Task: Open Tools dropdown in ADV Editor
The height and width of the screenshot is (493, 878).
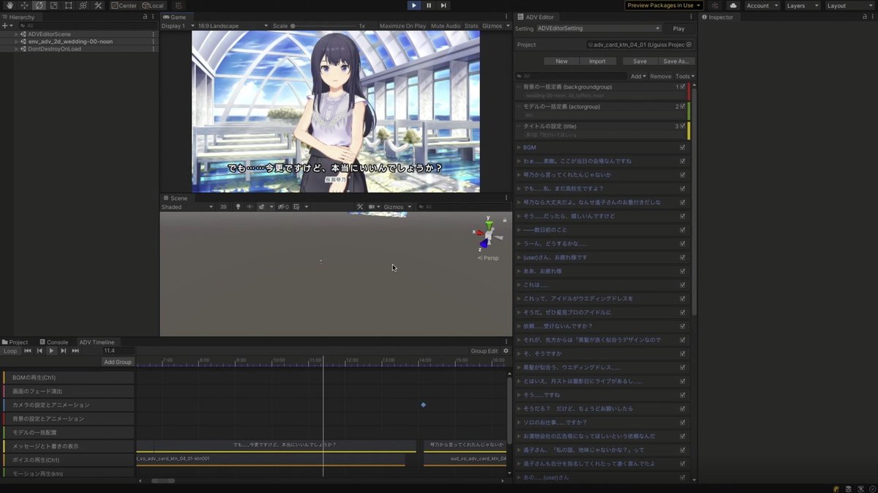Action: [x=685, y=76]
